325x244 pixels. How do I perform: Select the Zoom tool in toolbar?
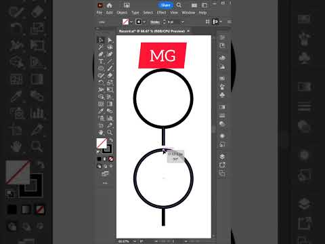110,132
